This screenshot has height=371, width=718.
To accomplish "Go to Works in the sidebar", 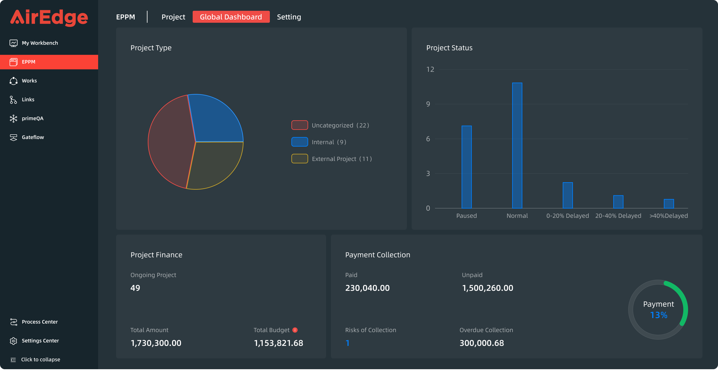I will (49, 81).
